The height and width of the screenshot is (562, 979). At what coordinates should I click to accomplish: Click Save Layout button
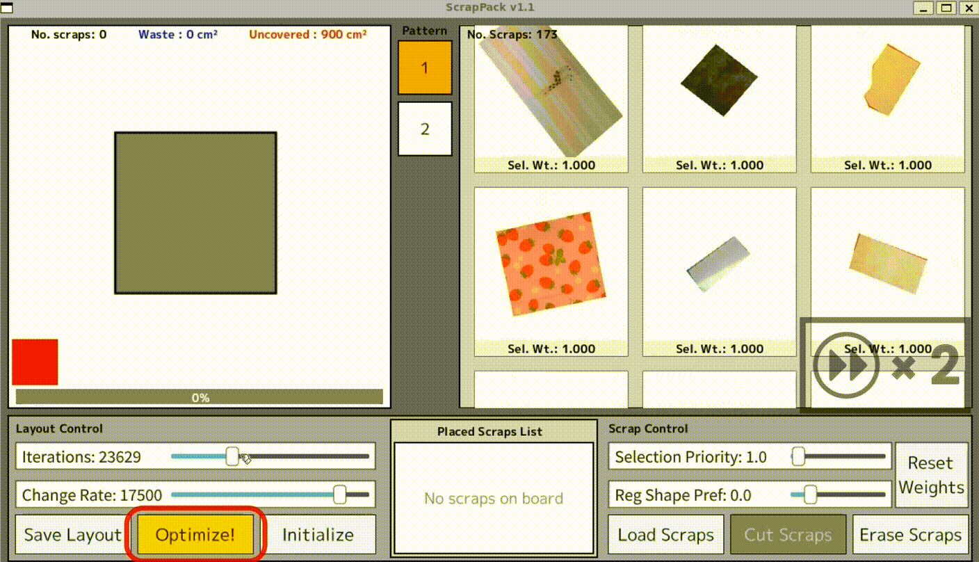72,535
